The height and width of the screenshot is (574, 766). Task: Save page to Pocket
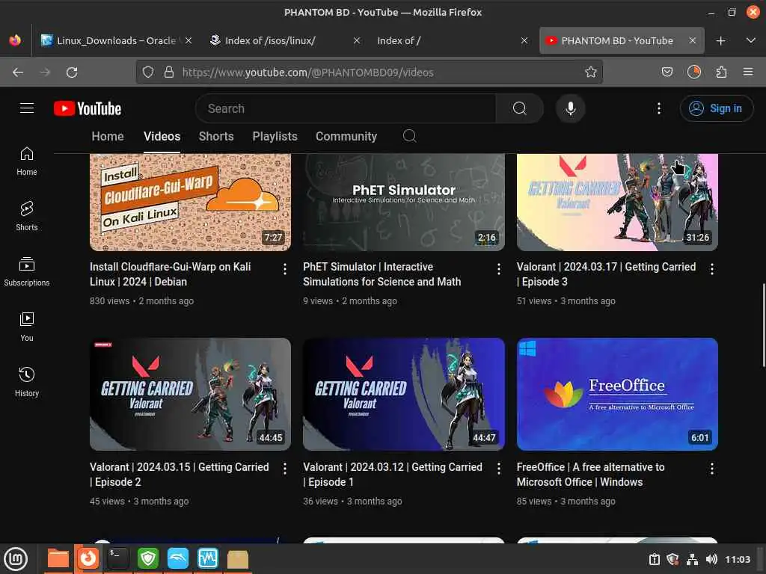(x=667, y=72)
